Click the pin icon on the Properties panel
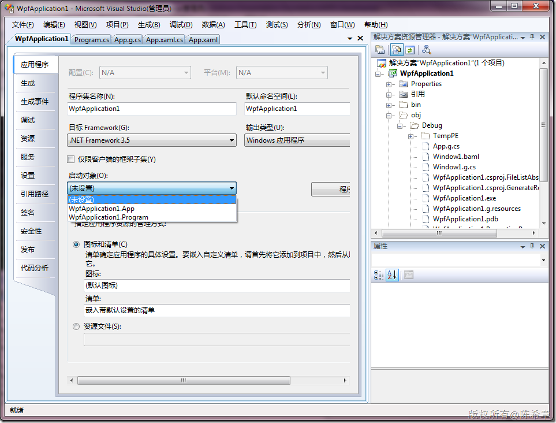The height and width of the screenshot is (423, 556). click(x=533, y=246)
